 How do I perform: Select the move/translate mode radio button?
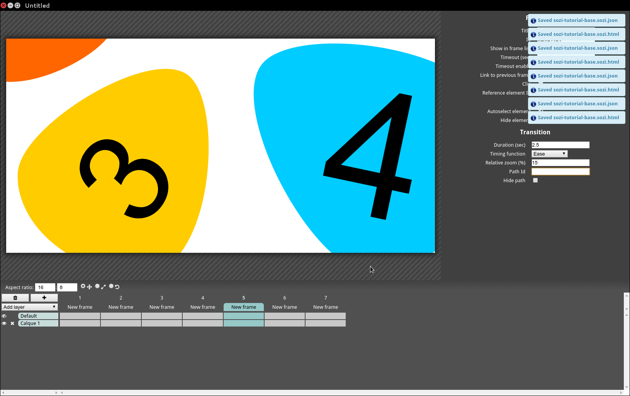tap(83, 286)
